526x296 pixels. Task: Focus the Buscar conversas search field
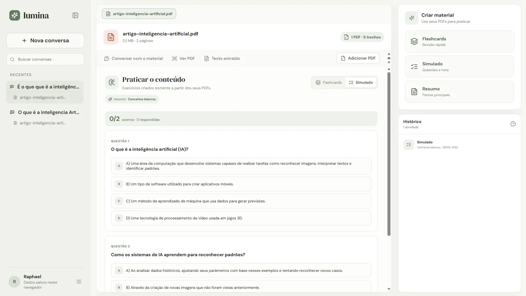coord(45,59)
